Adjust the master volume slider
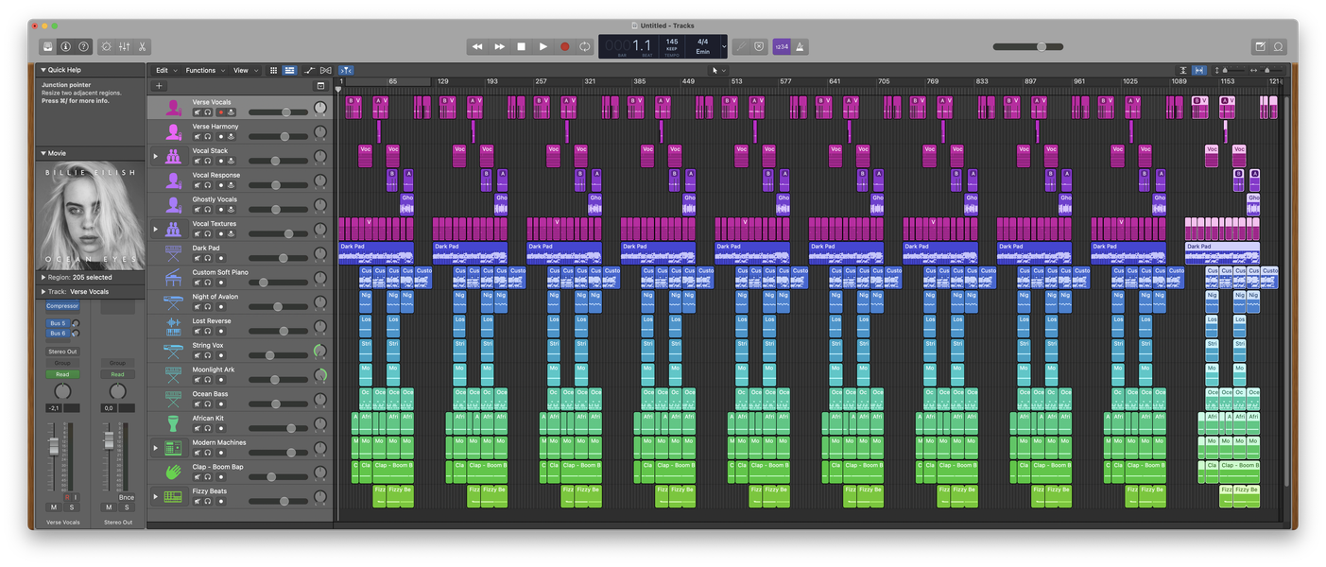The width and height of the screenshot is (1326, 567). [1041, 46]
